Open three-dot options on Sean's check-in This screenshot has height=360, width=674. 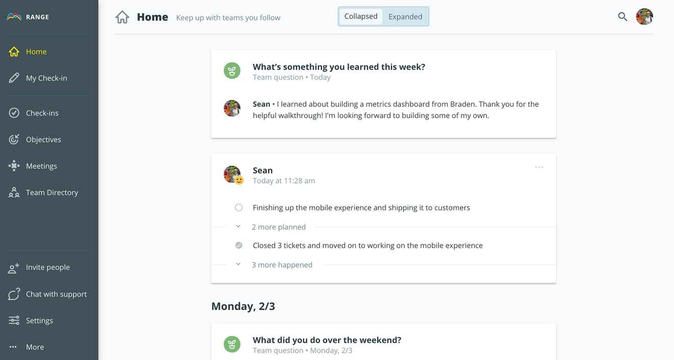coord(539,167)
